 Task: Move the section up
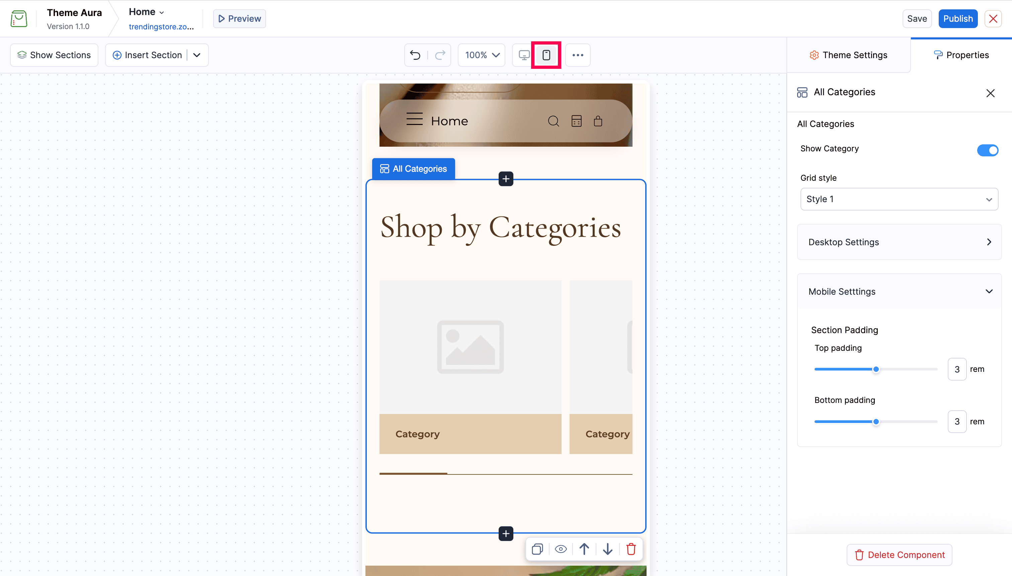pyautogui.click(x=584, y=549)
